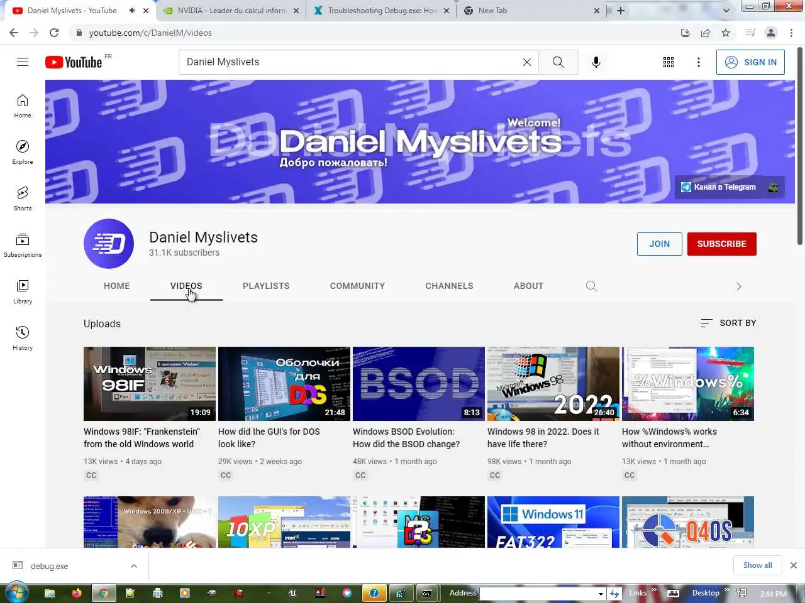805x603 pixels.
Task: Open Library in the YouTube sidebar
Action: pos(23,292)
